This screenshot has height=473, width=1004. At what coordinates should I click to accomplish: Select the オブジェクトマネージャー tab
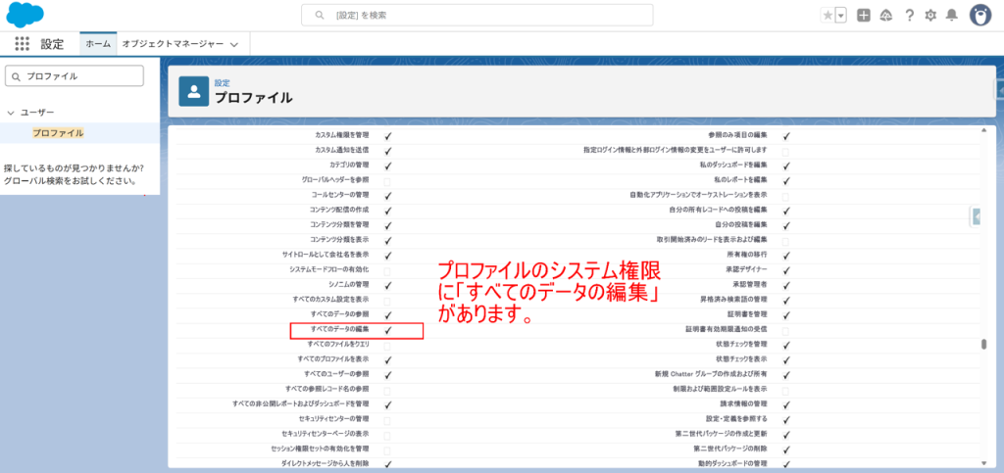(173, 44)
